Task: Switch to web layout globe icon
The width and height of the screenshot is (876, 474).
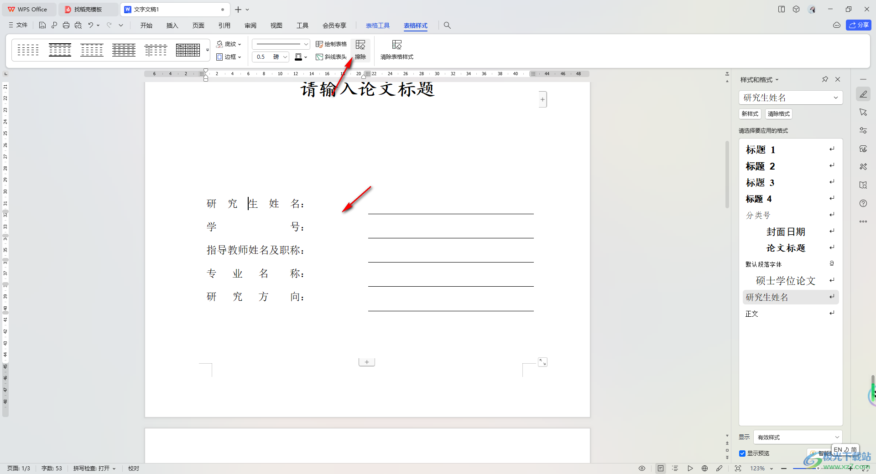Action: (704, 468)
